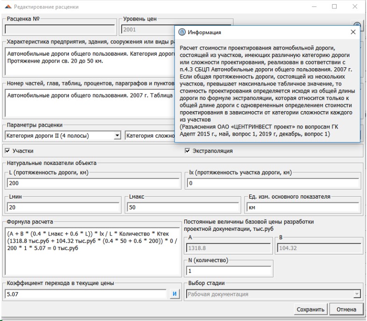
Task: Close the Информация popup
Action: coord(353,32)
